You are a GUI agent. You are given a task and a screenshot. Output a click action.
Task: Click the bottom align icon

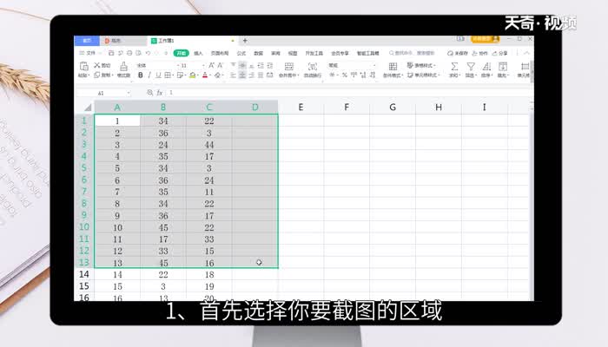[251, 65]
